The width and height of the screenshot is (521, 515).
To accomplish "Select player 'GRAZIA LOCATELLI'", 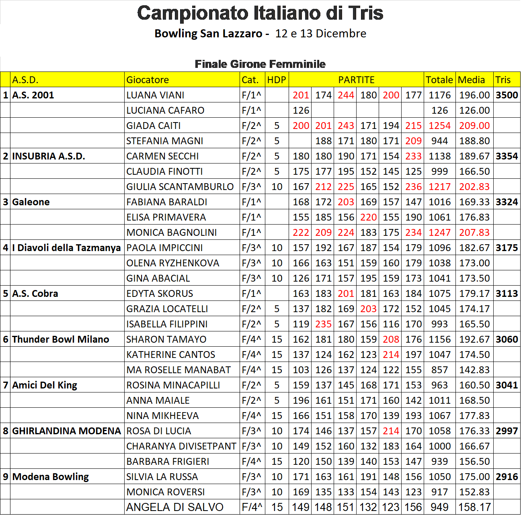I will pyautogui.click(x=167, y=309).
